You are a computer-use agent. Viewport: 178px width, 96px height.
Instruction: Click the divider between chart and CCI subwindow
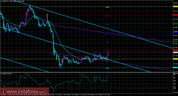(x=87, y=72)
